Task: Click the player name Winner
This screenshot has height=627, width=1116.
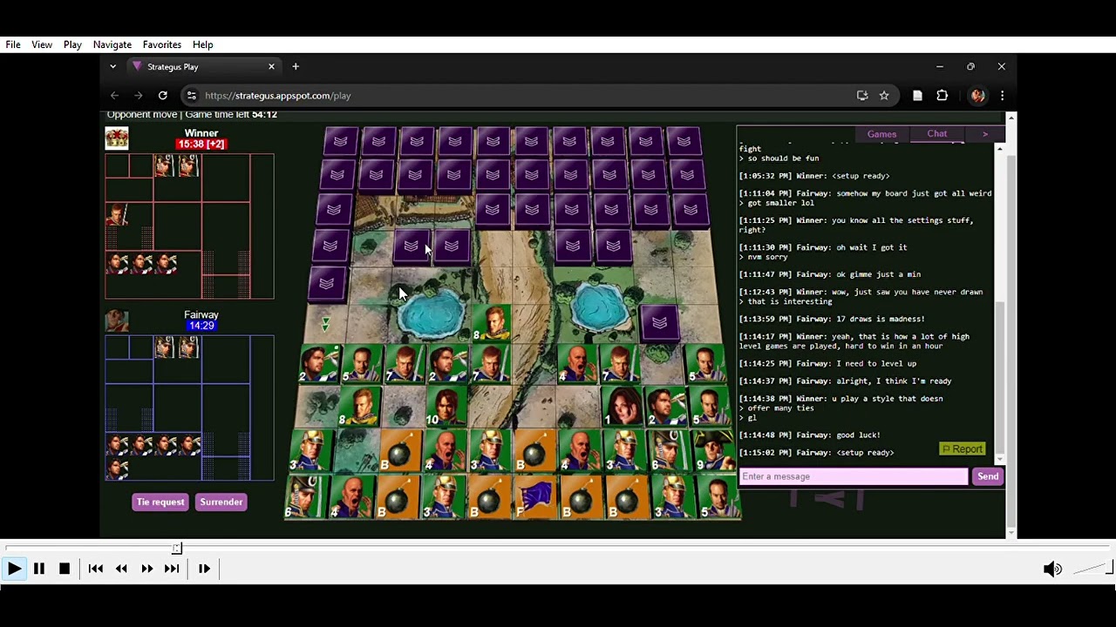Action: pos(201,133)
